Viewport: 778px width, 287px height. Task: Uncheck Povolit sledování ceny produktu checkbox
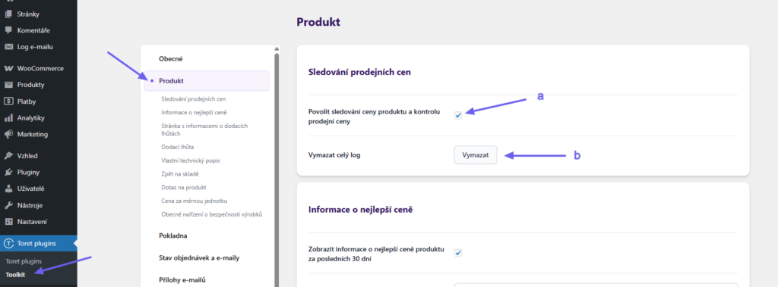458,115
